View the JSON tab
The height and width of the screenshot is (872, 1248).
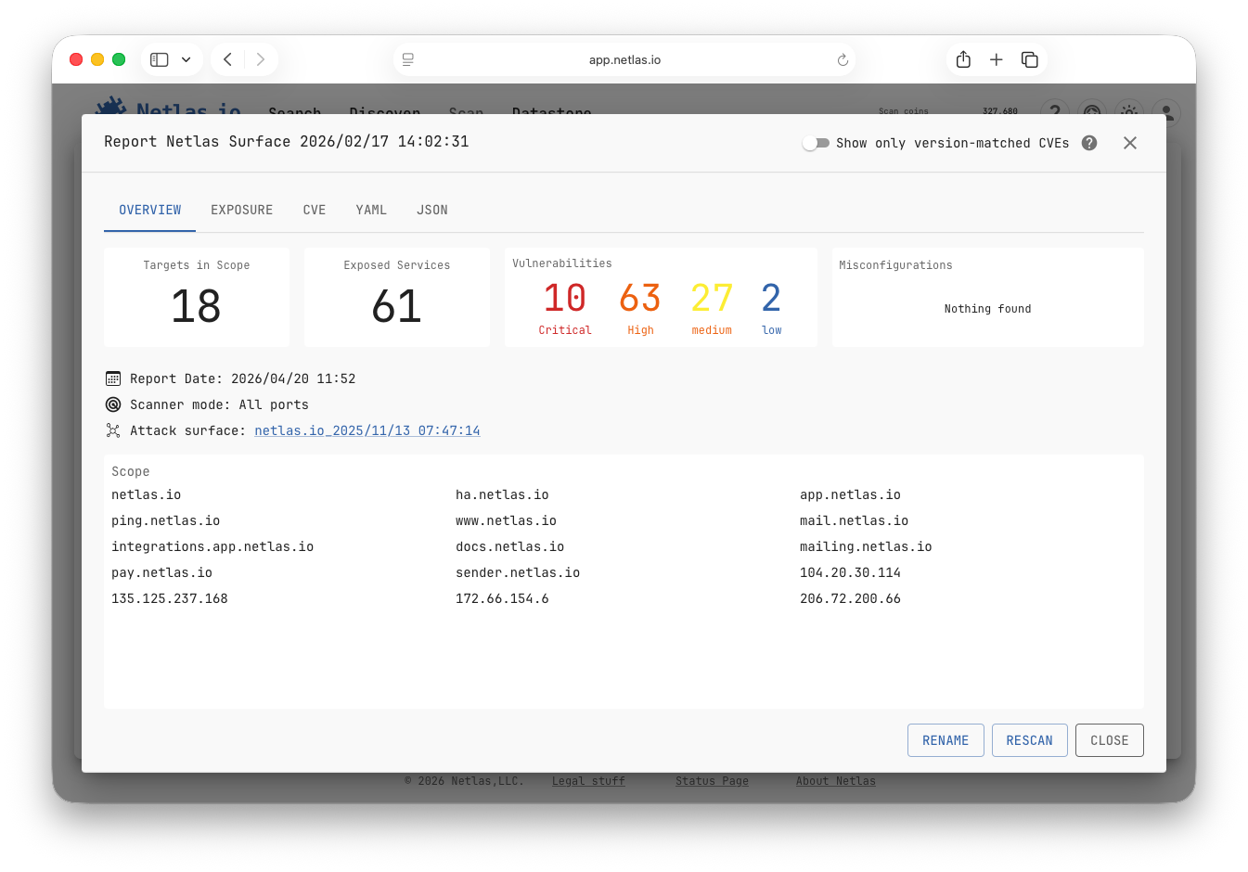(x=431, y=210)
